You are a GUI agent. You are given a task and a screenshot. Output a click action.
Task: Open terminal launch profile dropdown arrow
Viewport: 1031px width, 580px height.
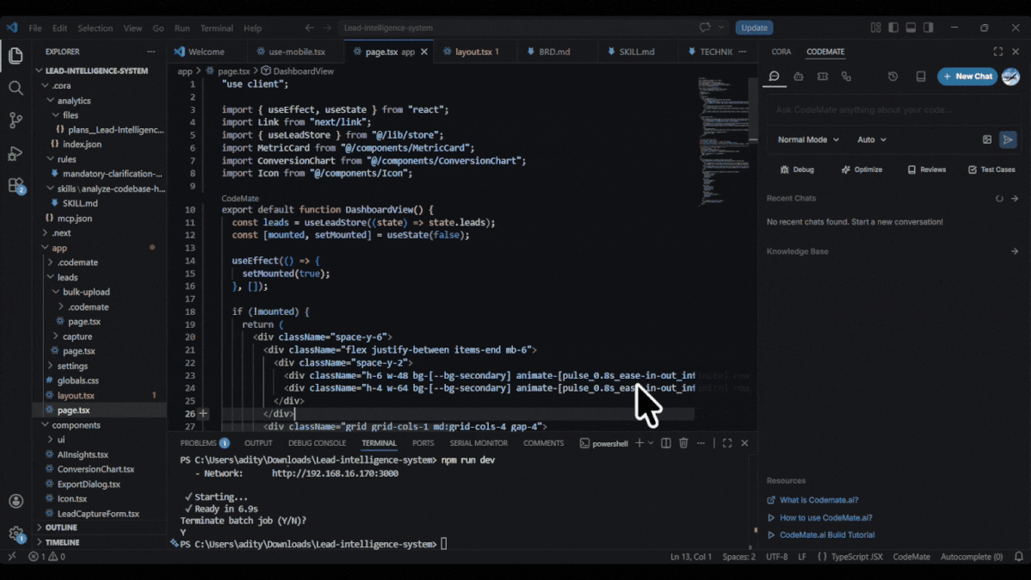[651, 443]
